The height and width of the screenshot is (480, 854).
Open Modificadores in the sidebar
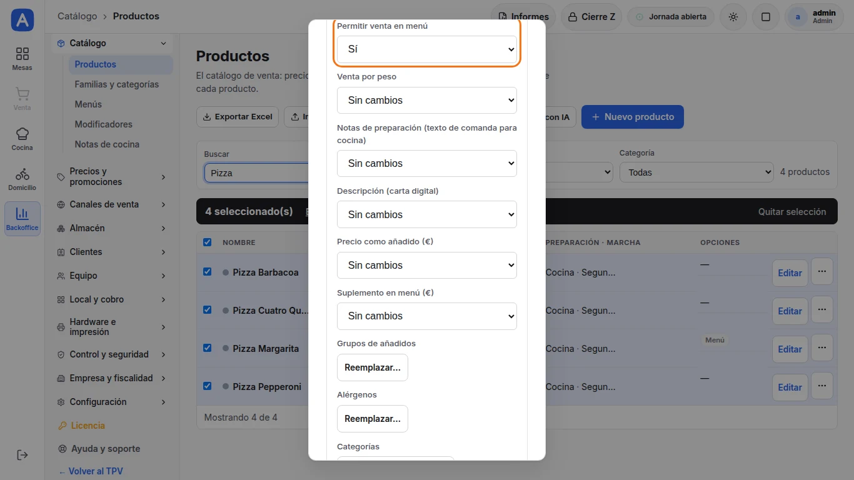(104, 124)
